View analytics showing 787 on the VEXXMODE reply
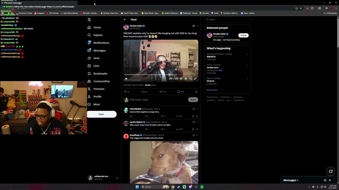The width and height of the screenshot is (339, 190). pyautogui.click(x=179, y=116)
